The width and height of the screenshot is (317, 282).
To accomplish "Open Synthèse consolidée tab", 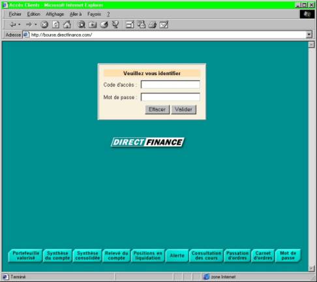I will click(x=87, y=256).
